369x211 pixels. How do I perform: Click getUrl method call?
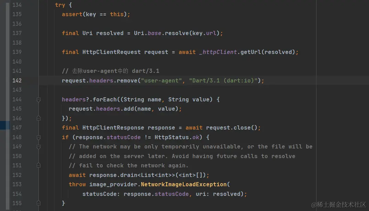(250, 52)
